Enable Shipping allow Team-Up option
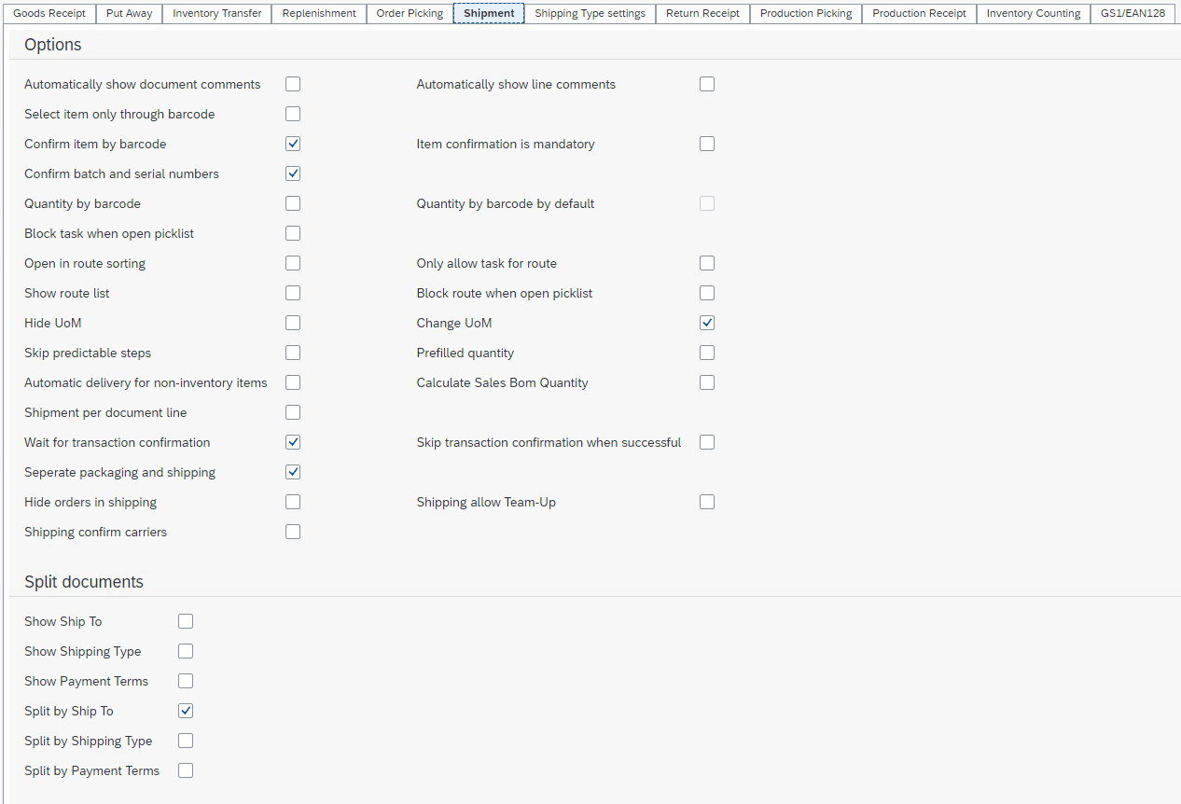 [707, 502]
